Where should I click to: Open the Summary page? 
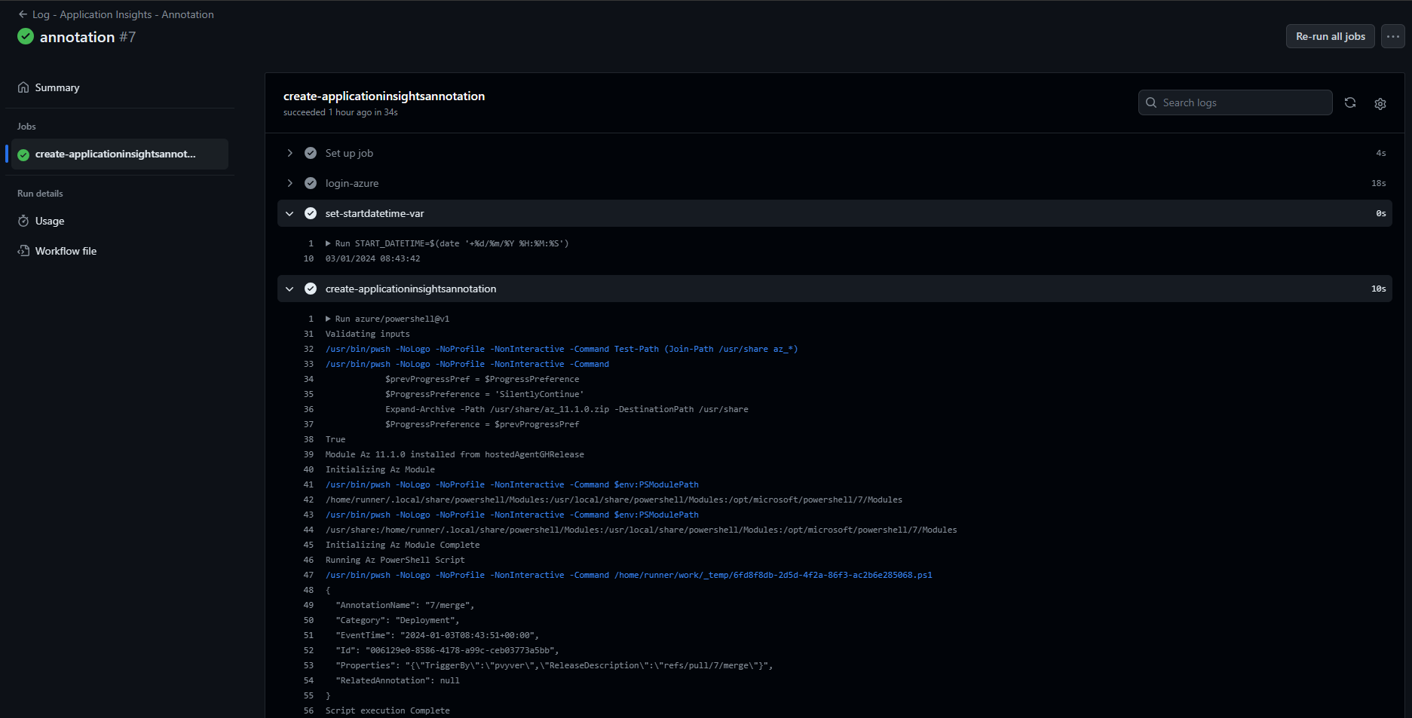pyautogui.click(x=57, y=87)
